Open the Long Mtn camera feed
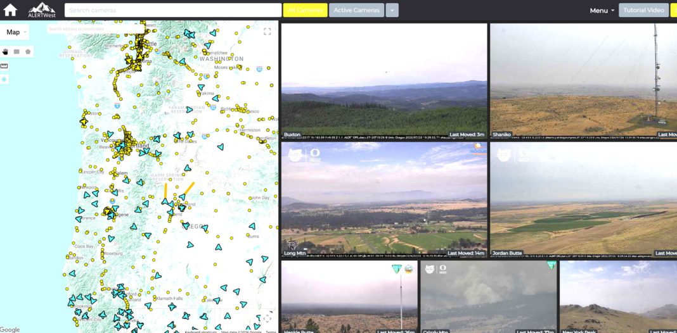The image size is (677, 333). (x=384, y=199)
